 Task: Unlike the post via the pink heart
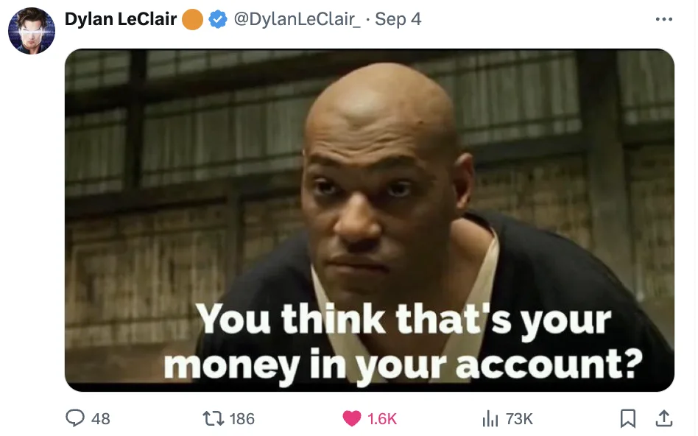351,418
